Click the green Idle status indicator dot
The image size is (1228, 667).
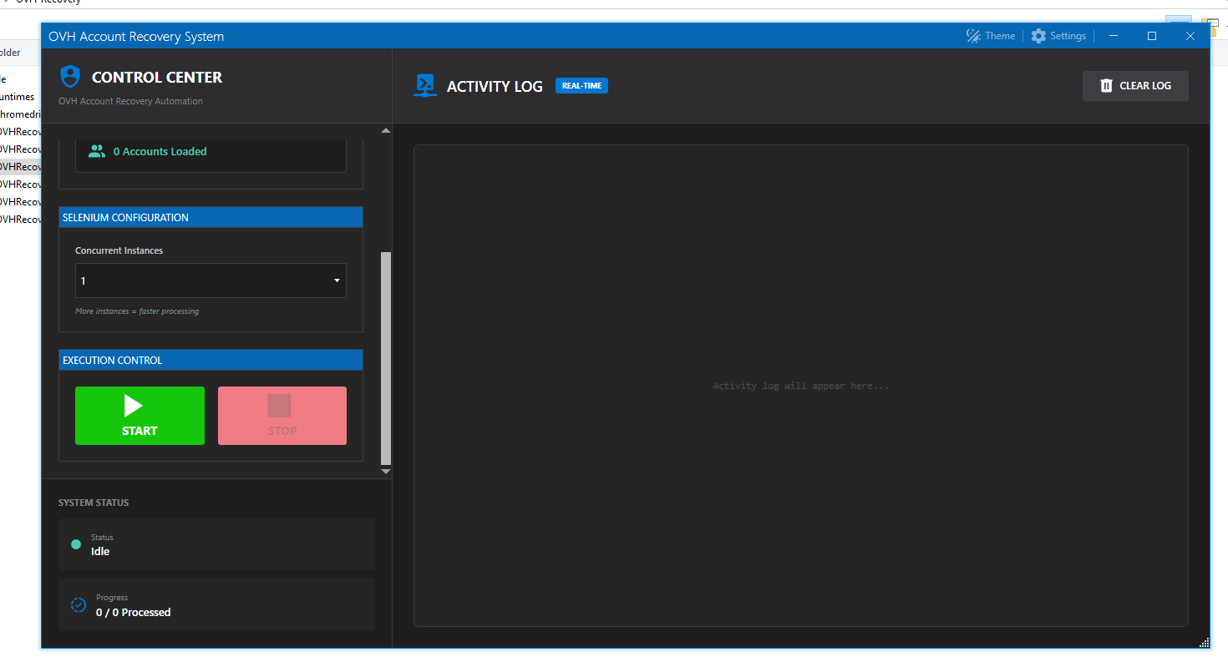[76, 545]
